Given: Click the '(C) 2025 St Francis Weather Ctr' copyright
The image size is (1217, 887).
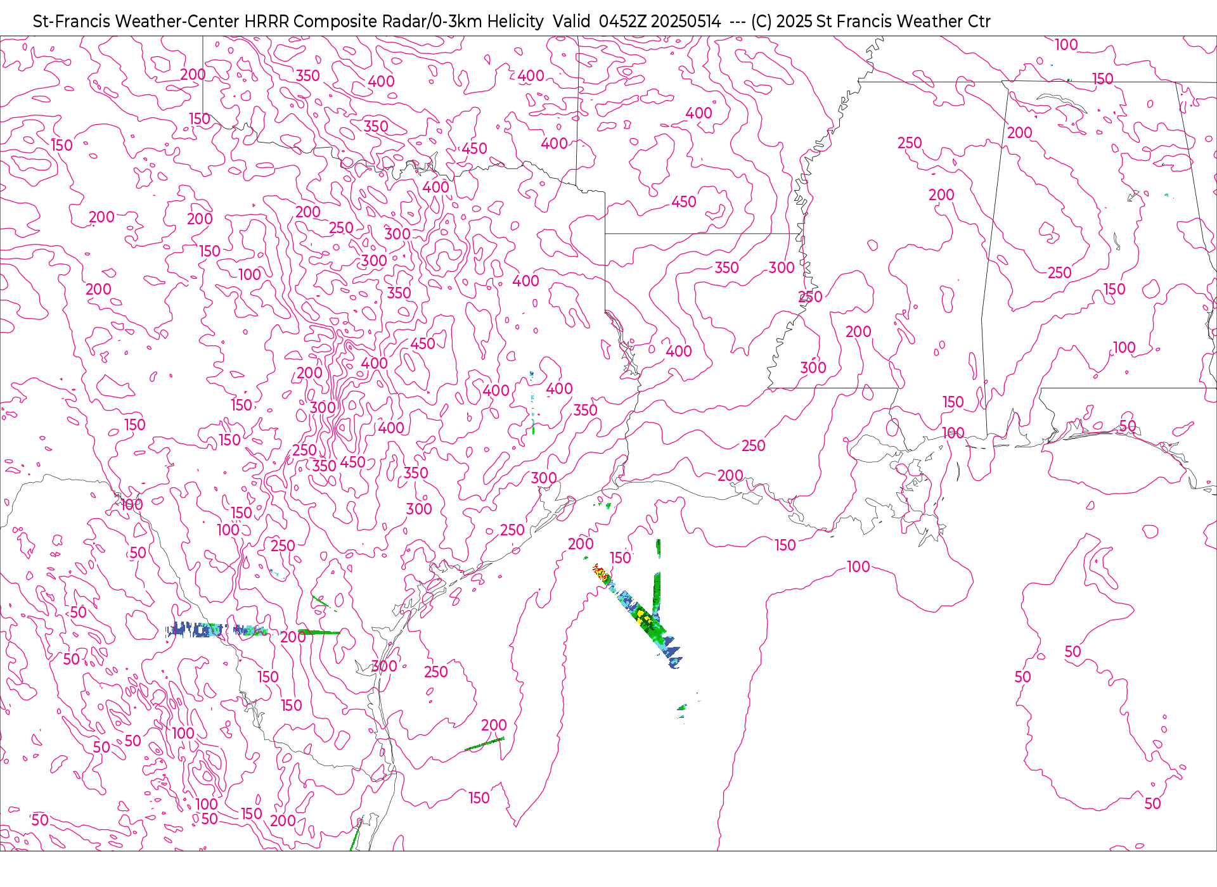Looking at the screenshot, I should (x=870, y=22).
